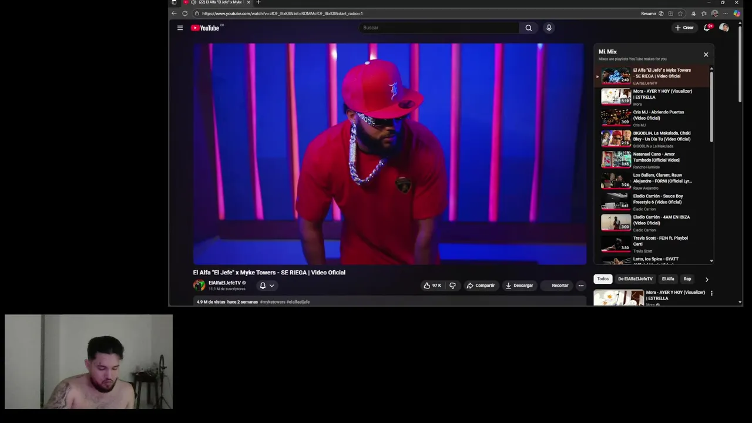This screenshot has width=752, height=423.
Task: Click the #myketowers hashtag
Action: pos(273,302)
